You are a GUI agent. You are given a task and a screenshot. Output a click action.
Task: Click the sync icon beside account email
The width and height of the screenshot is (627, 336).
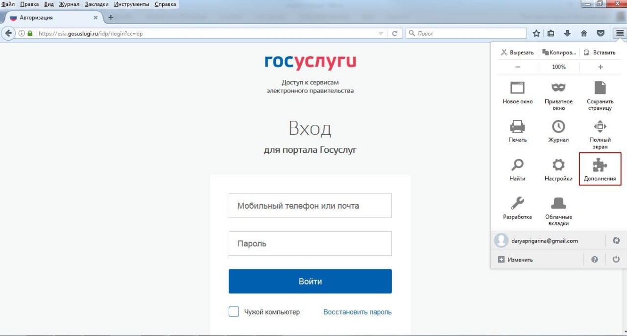616,240
